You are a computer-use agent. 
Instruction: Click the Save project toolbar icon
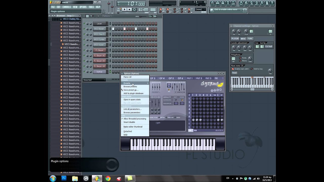point(246,3)
